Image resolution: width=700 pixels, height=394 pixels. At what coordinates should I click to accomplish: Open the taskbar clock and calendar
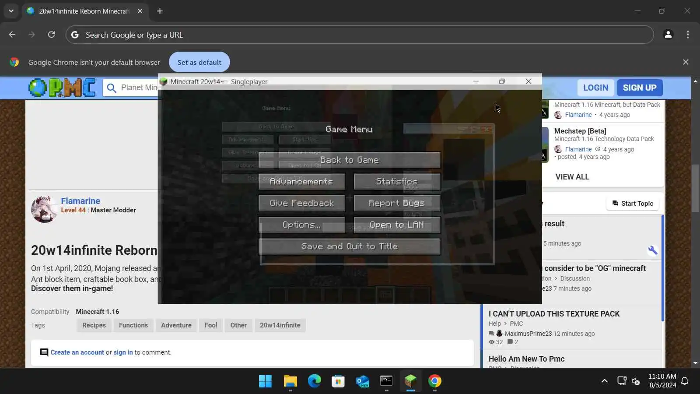pos(662,381)
